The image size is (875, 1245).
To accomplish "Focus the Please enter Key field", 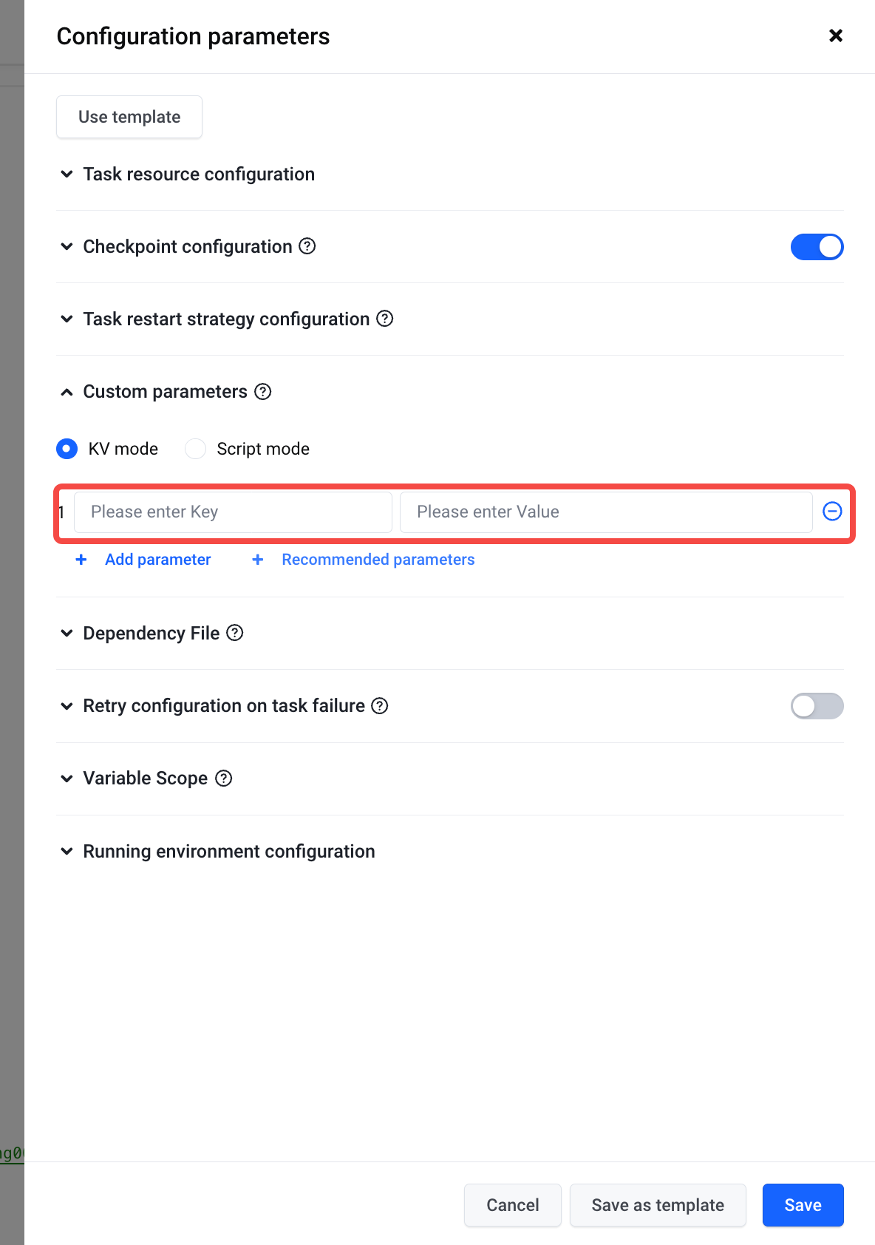I will pos(233,512).
